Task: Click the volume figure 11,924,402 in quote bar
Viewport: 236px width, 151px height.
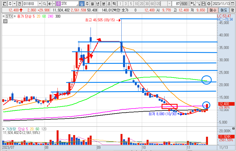Action: (x=61, y=10)
